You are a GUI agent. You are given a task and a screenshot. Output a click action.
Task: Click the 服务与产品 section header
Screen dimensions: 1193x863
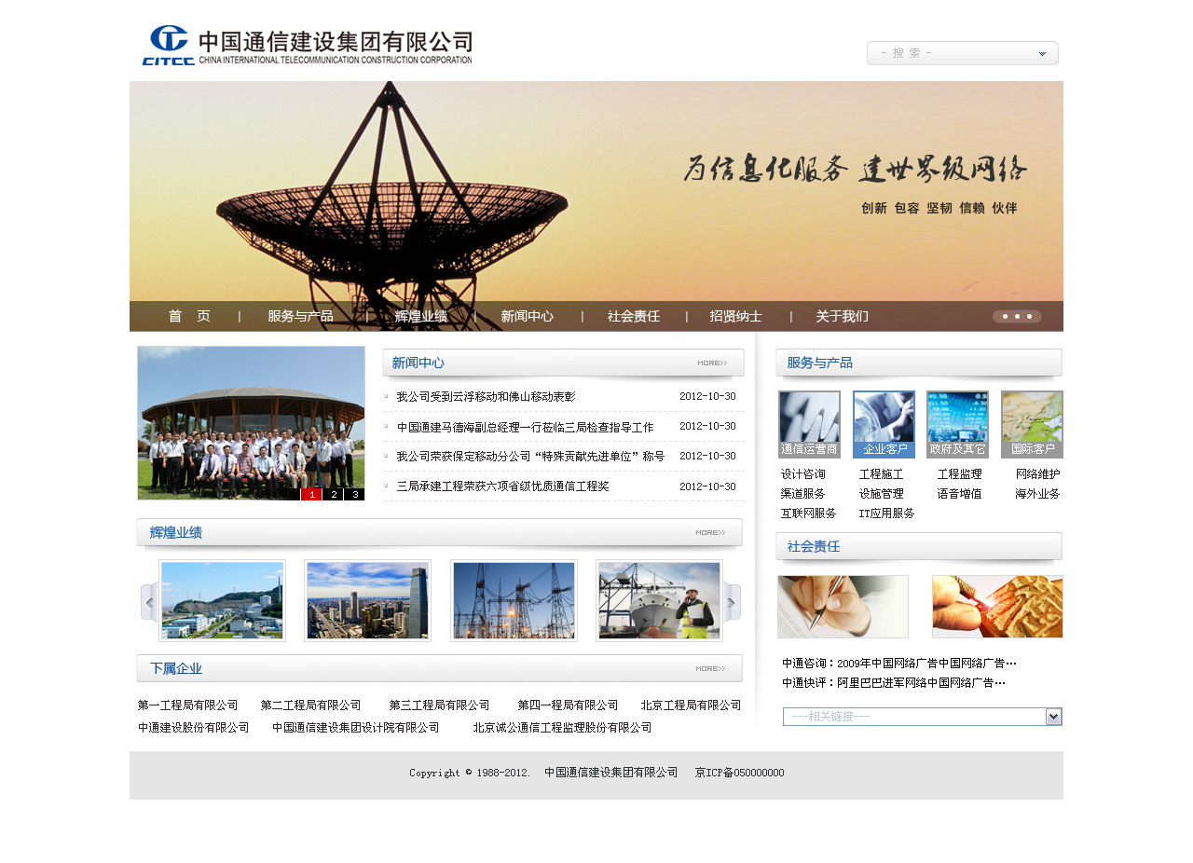point(919,363)
